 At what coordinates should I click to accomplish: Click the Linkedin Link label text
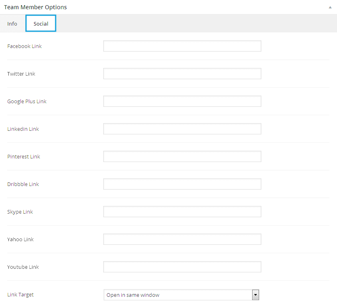coord(23,129)
